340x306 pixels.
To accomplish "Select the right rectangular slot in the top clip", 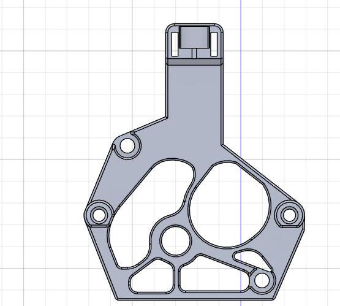I will click(214, 44).
